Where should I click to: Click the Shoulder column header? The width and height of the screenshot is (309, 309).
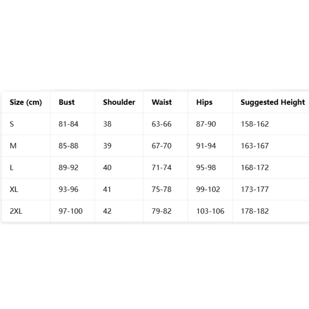click(119, 102)
